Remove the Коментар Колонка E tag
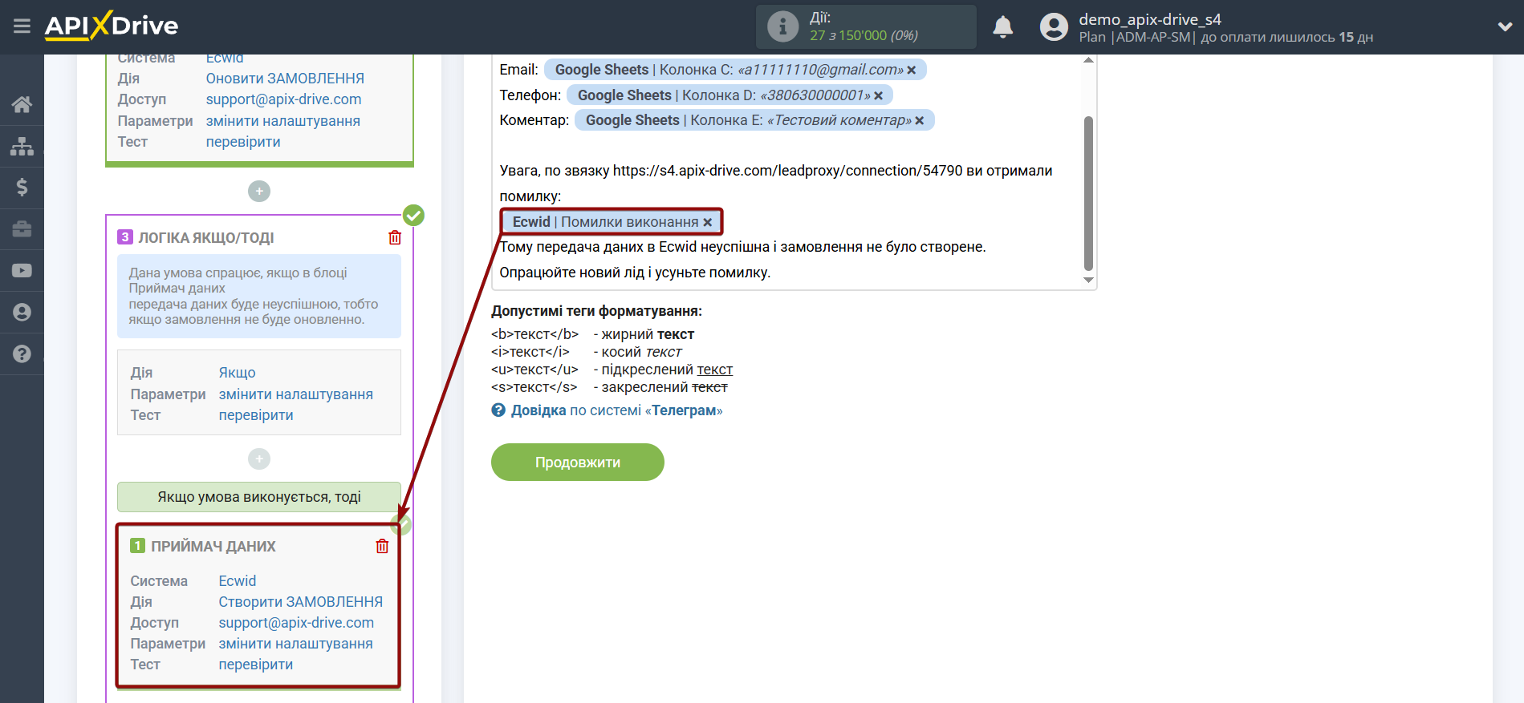This screenshot has width=1524, height=703. (x=920, y=121)
